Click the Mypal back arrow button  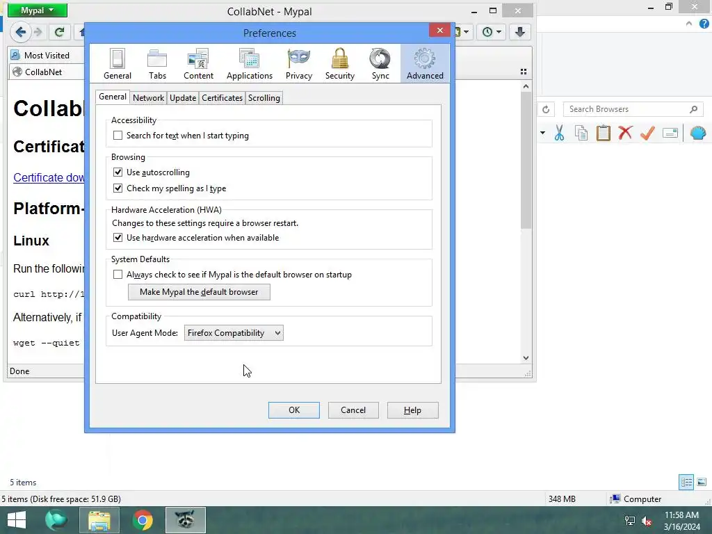click(20, 32)
